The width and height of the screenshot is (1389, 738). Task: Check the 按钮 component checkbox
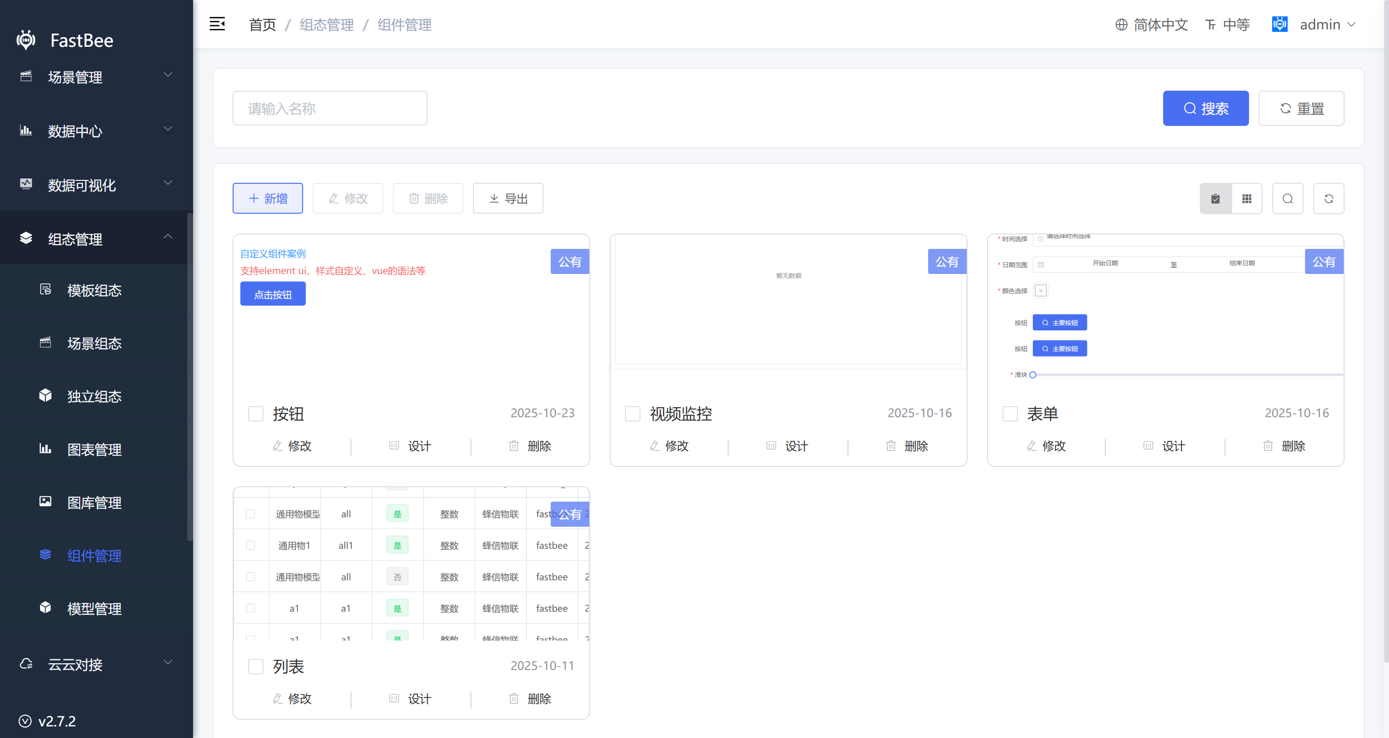(x=256, y=414)
